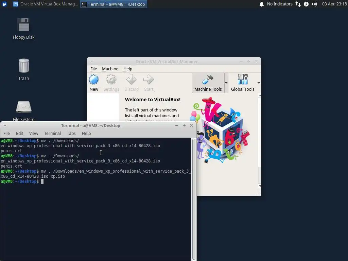
Task: Click the power manager lightning icon
Action: pos(306,4)
